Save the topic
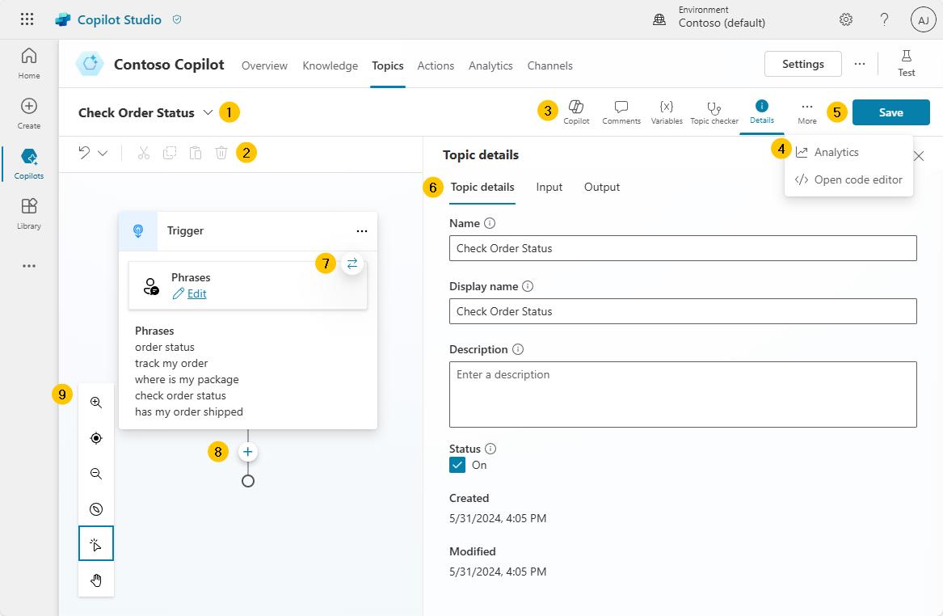943x616 pixels. [x=890, y=112]
